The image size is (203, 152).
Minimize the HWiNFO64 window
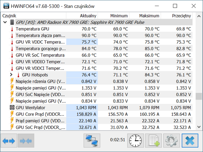(x=157, y=6)
